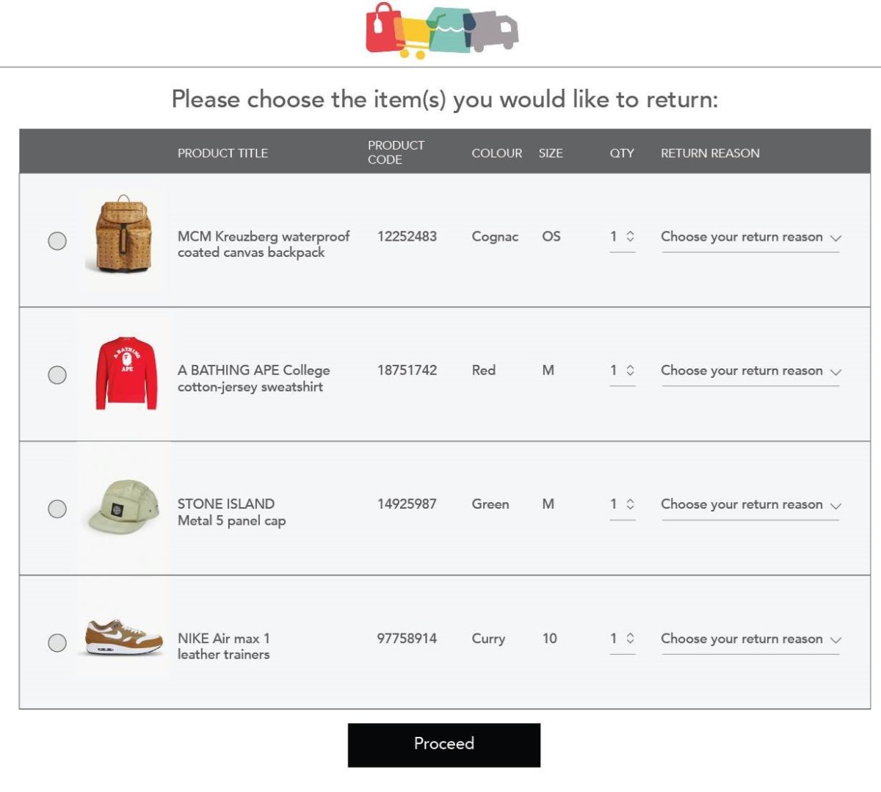
Task: Select the Stone Island cap radio button
Action: point(57,509)
